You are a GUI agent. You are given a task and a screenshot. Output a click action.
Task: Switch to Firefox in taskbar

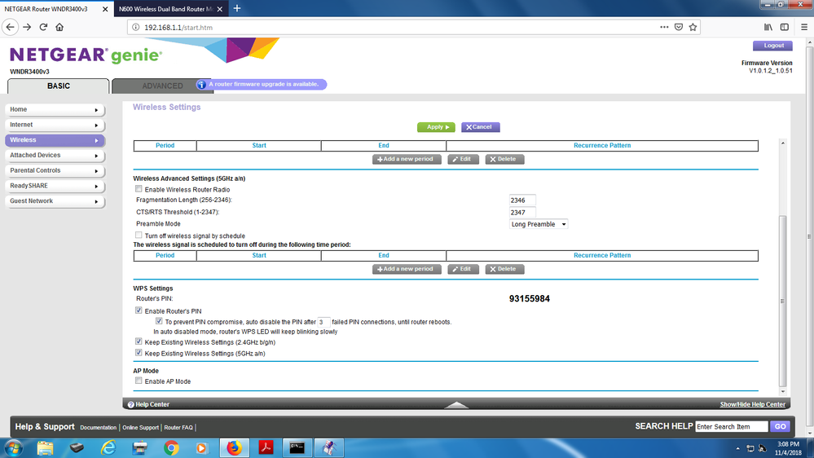click(x=234, y=448)
